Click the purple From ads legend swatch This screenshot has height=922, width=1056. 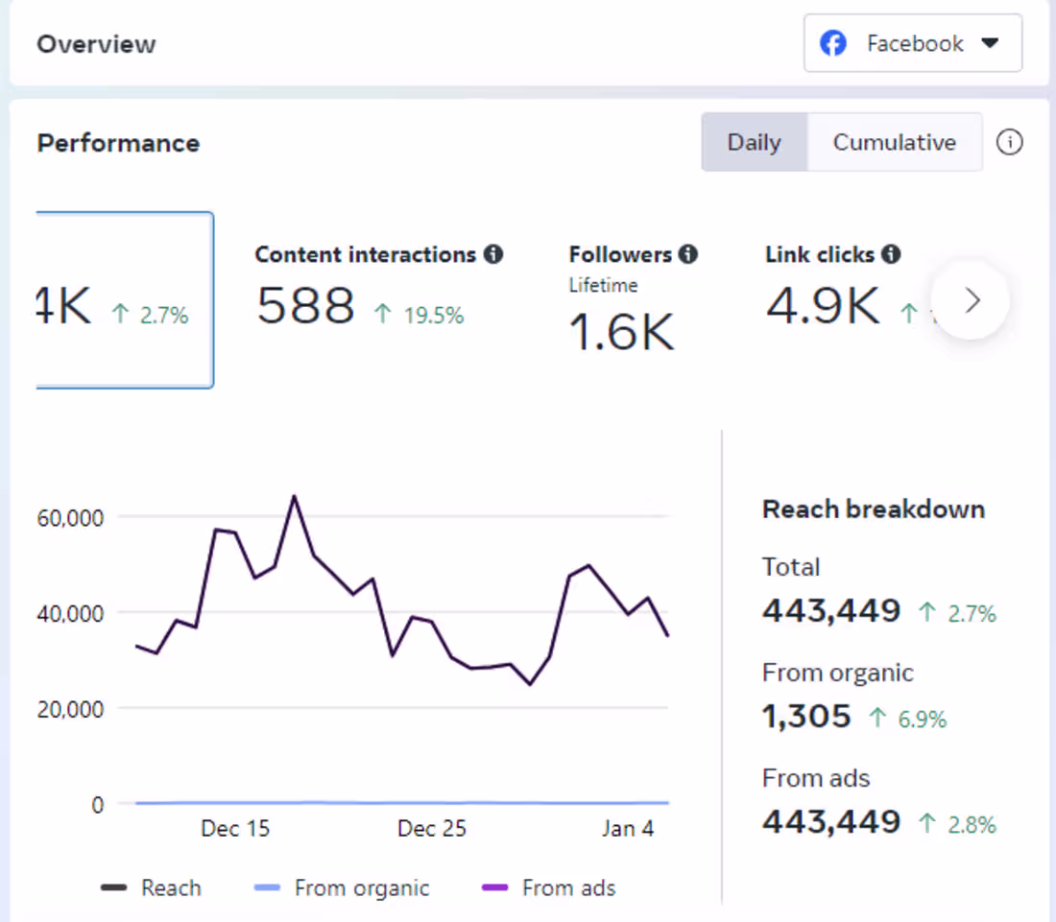click(495, 887)
